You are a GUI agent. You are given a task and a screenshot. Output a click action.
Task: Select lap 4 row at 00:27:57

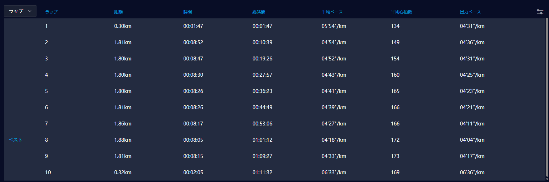click(x=275, y=75)
